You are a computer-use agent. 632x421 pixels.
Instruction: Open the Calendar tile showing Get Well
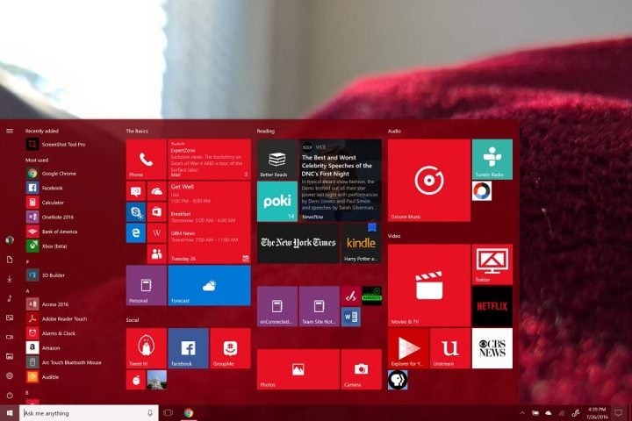209,223
